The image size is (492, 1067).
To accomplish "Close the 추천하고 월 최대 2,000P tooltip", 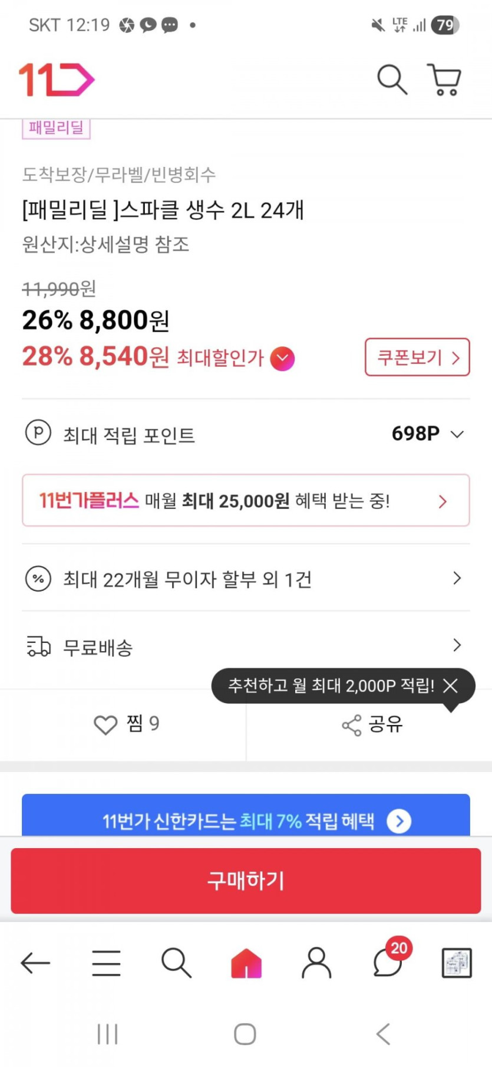I will coord(451,685).
